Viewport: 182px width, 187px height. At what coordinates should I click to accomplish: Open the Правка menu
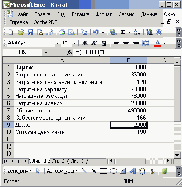click(42, 14)
